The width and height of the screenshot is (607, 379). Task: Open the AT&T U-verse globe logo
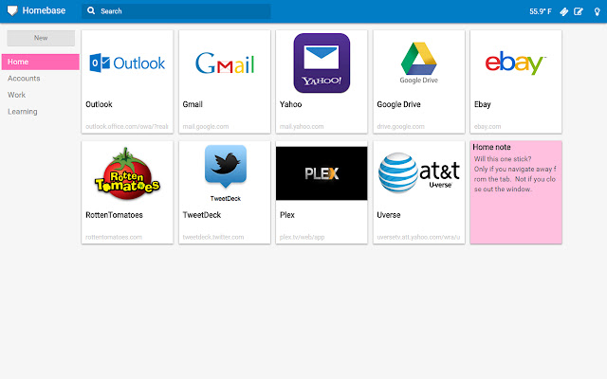pyautogui.click(x=419, y=172)
